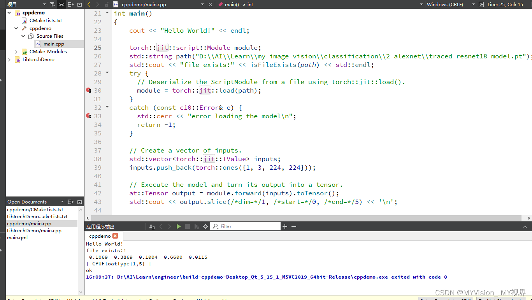Click the 应用程序输出 pane title
The height and width of the screenshot is (300, 532).
pyautogui.click(x=100, y=226)
